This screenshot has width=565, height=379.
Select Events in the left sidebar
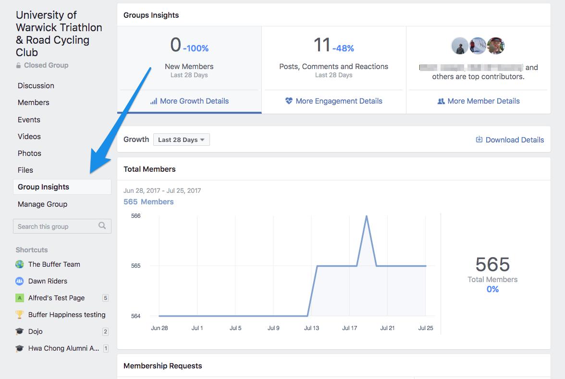click(x=29, y=120)
